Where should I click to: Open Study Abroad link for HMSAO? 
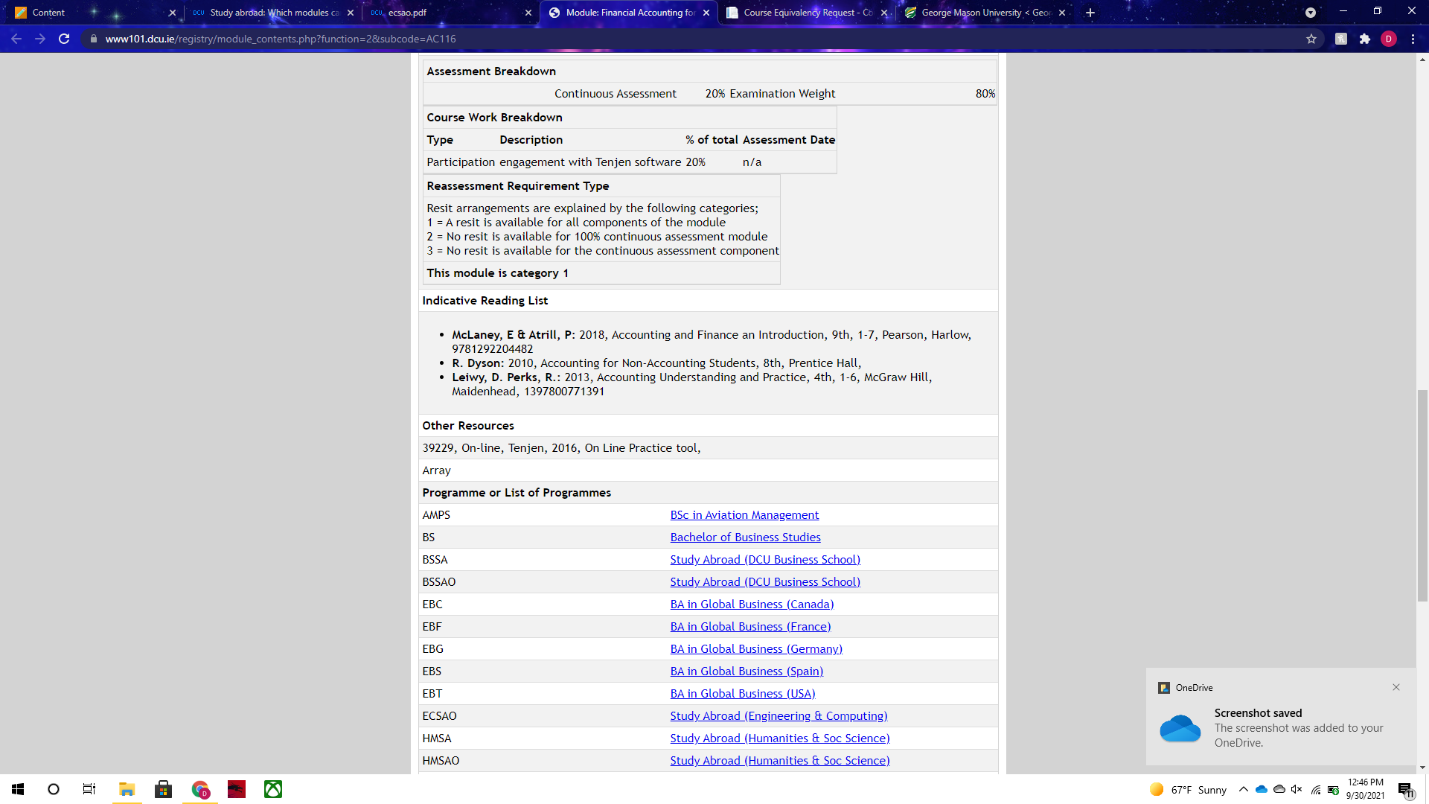[x=780, y=761]
